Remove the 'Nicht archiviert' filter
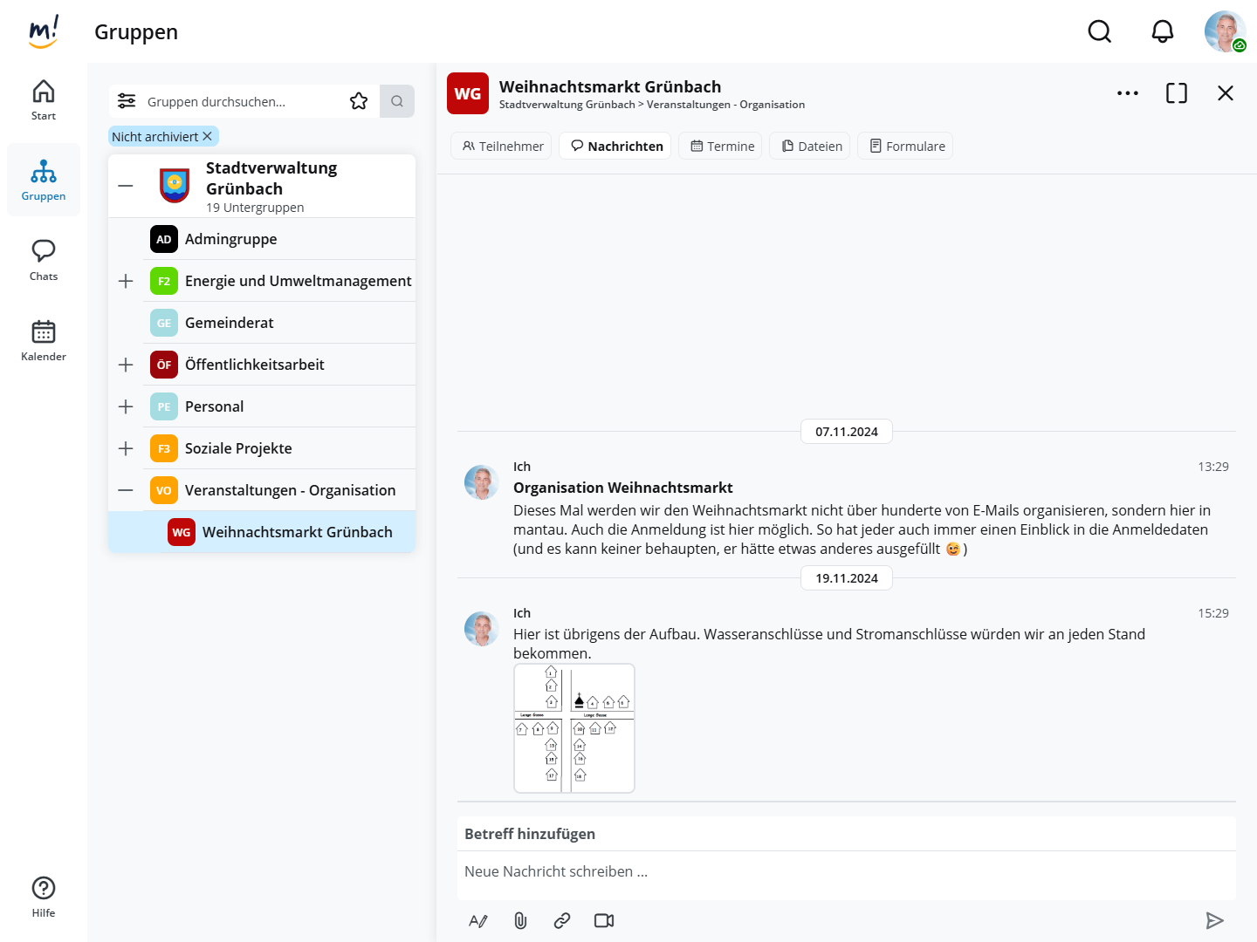1257x942 pixels. 208,136
